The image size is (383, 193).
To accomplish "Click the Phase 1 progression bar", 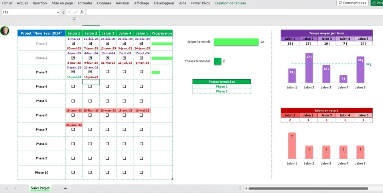I will click(x=162, y=44).
